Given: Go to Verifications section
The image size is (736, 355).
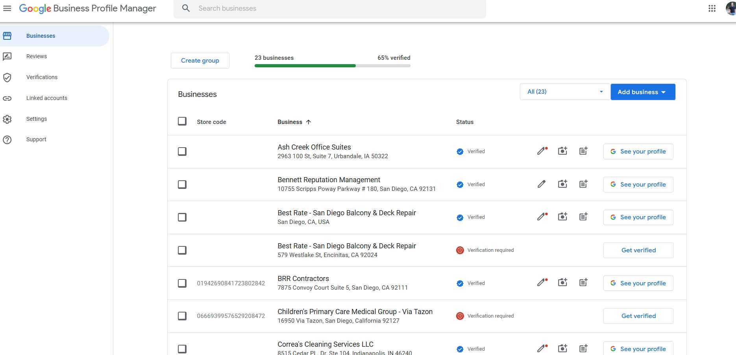Looking at the screenshot, I should click(42, 78).
